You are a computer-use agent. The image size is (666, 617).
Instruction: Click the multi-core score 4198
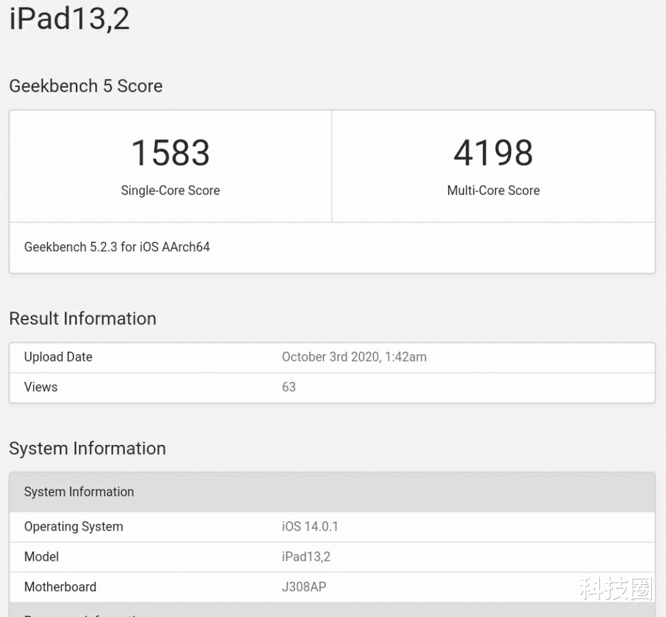point(493,152)
